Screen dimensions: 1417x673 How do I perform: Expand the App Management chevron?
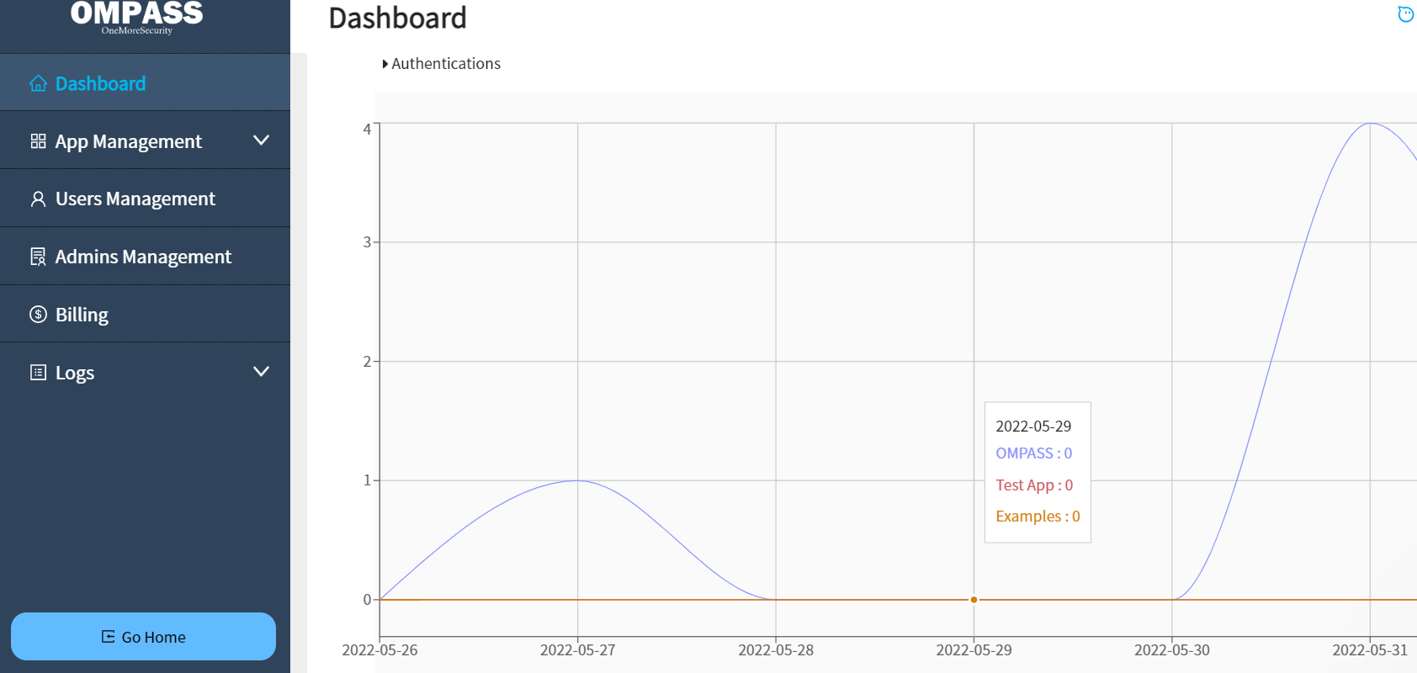(x=261, y=140)
